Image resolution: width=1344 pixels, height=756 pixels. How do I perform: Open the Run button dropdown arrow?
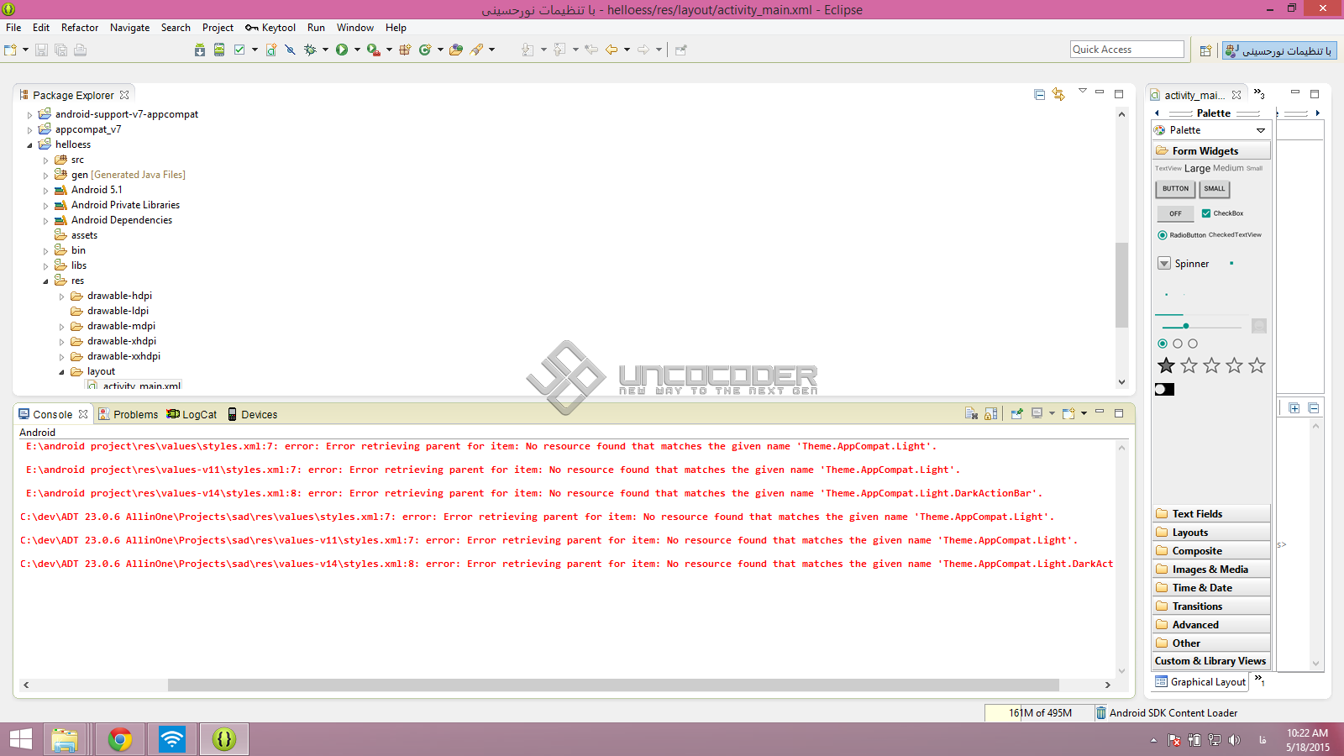[x=357, y=50]
